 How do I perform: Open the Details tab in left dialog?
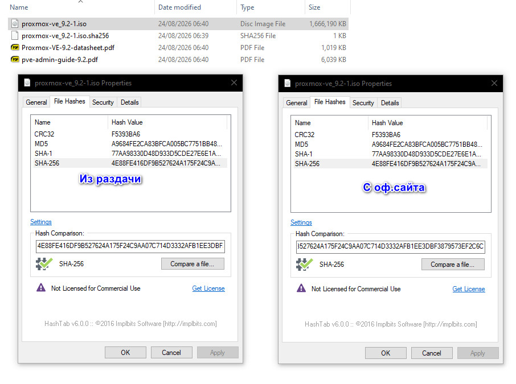[130, 102]
